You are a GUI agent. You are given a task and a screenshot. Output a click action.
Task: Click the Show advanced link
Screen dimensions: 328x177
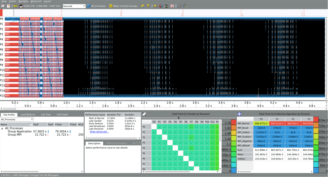pos(99,132)
